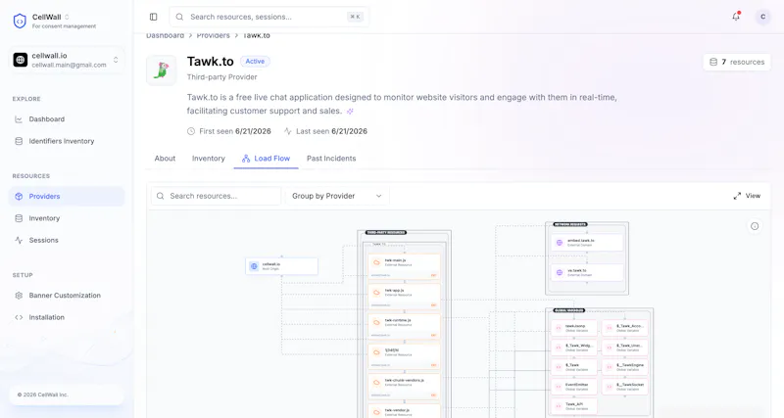Click the CellWall shield logo
Screen dimensions: 784x418
click(x=20, y=21)
